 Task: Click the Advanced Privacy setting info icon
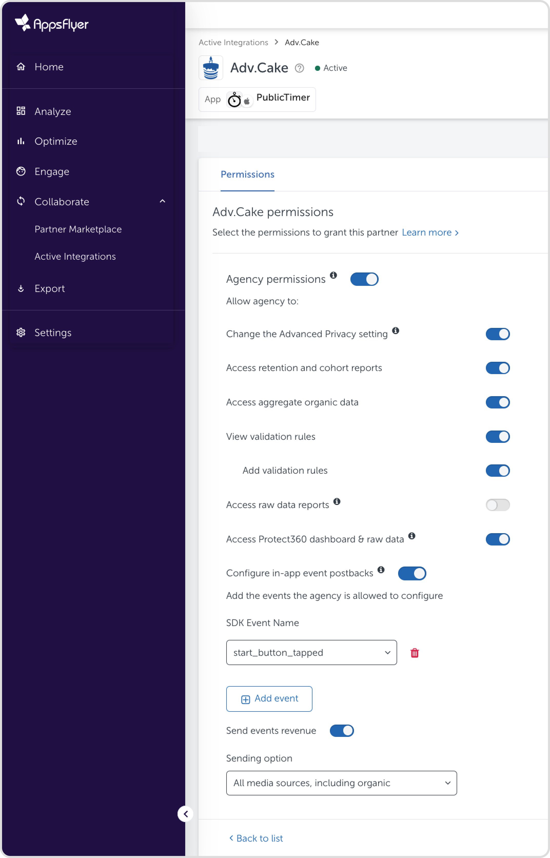click(x=396, y=330)
